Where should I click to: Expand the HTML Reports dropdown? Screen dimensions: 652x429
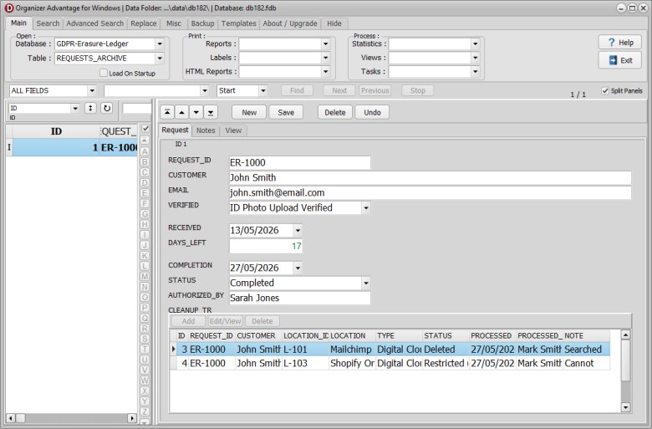click(x=326, y=72)
